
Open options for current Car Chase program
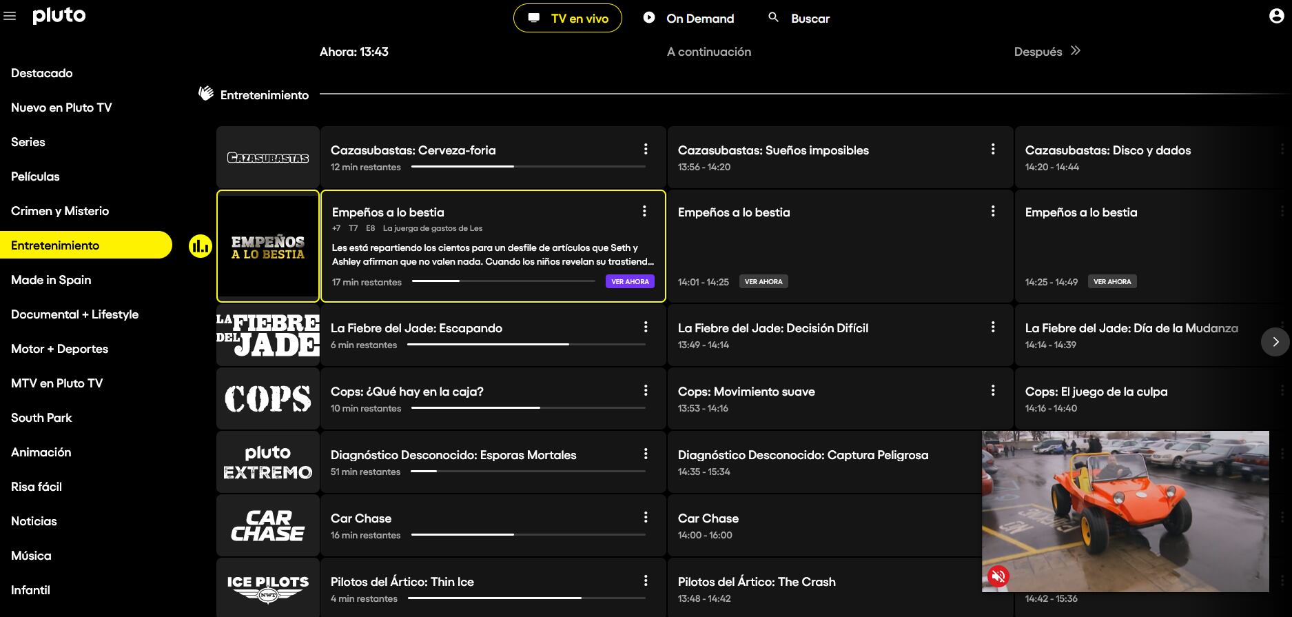click(x=646, y=517)
